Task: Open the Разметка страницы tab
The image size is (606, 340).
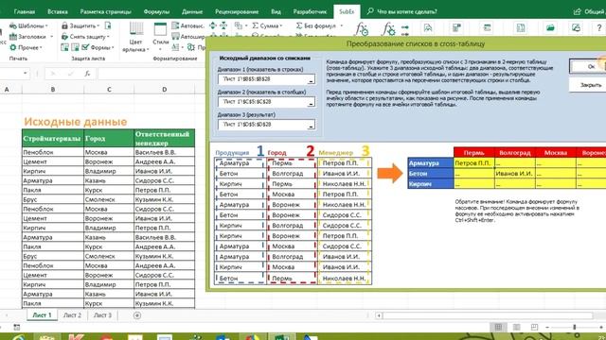Action: [105, 11]
